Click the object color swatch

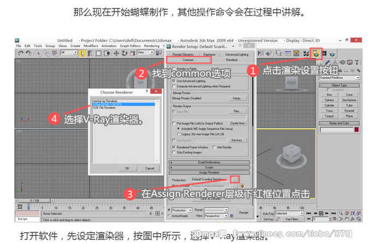pos(357,130)
